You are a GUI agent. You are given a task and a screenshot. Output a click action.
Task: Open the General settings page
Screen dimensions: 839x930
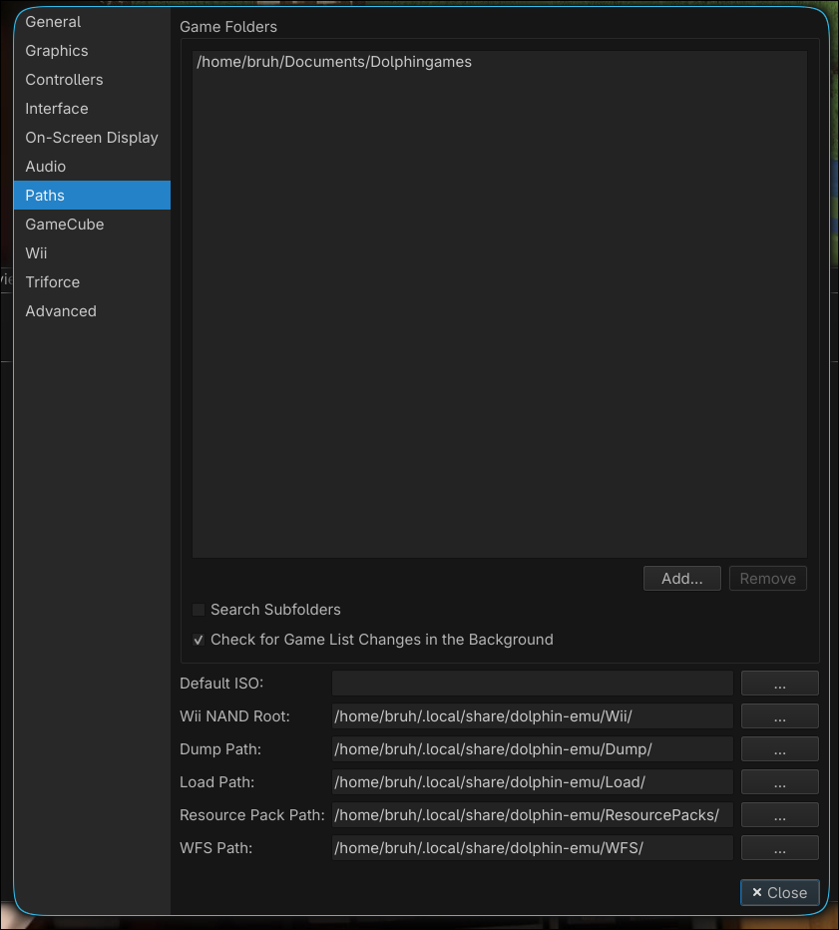point(92,22)
